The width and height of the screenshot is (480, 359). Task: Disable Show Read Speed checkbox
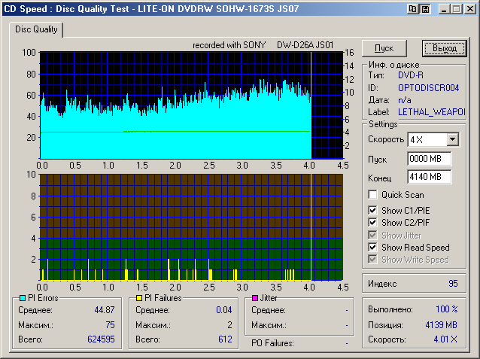pos(372,247)
